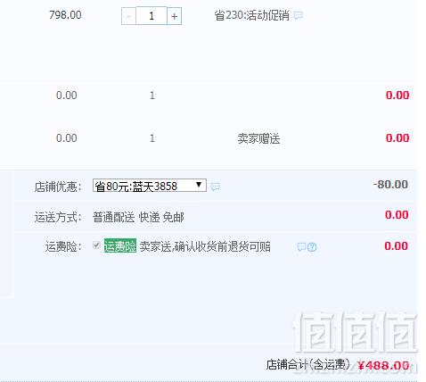Click the 卖家赠送 label

click(x=258, y=138)
